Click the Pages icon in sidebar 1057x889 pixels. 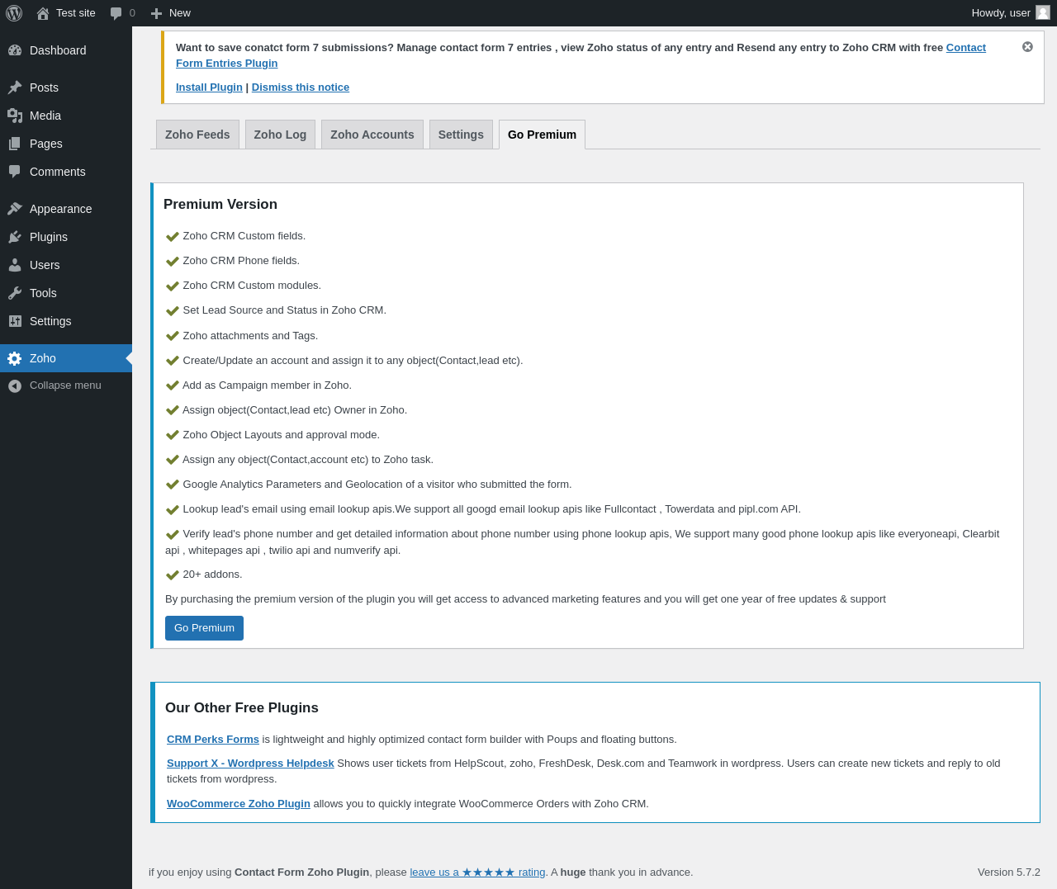pos(15,144)
